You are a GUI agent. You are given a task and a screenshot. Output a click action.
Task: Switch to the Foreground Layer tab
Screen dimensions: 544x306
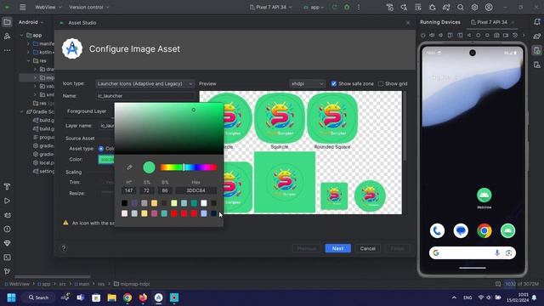pyautogui.click(x=87, y=111)
